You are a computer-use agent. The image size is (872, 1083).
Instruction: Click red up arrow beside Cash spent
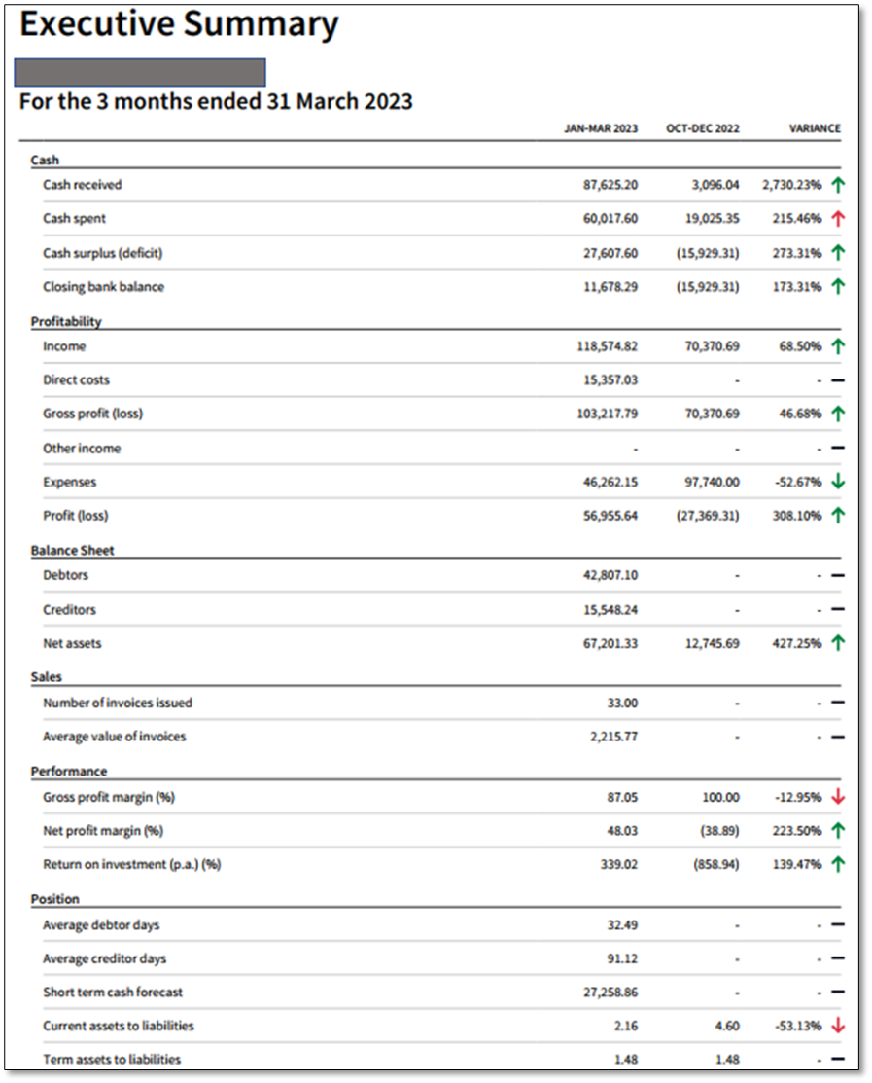click(838, 219)
